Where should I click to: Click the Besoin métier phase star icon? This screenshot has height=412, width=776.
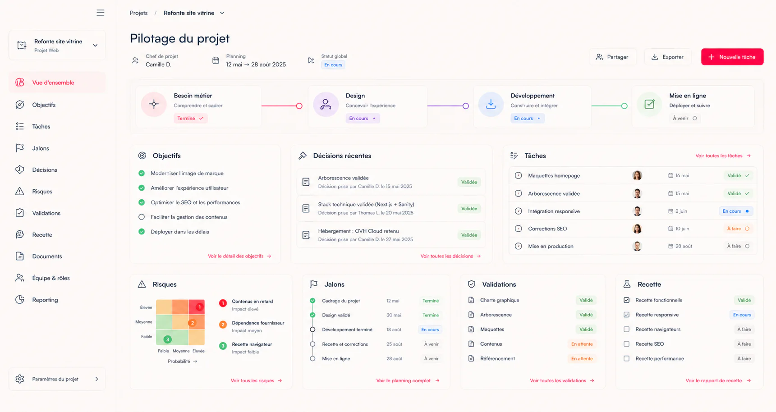point(154,104)
